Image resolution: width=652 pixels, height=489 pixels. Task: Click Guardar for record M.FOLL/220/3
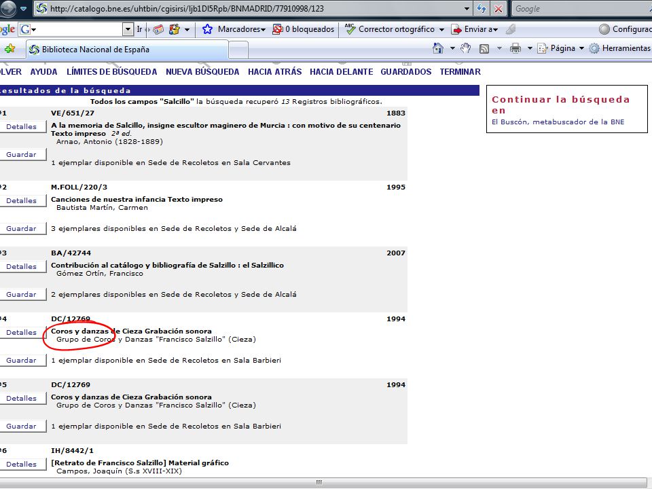click(x=21, y=228)
